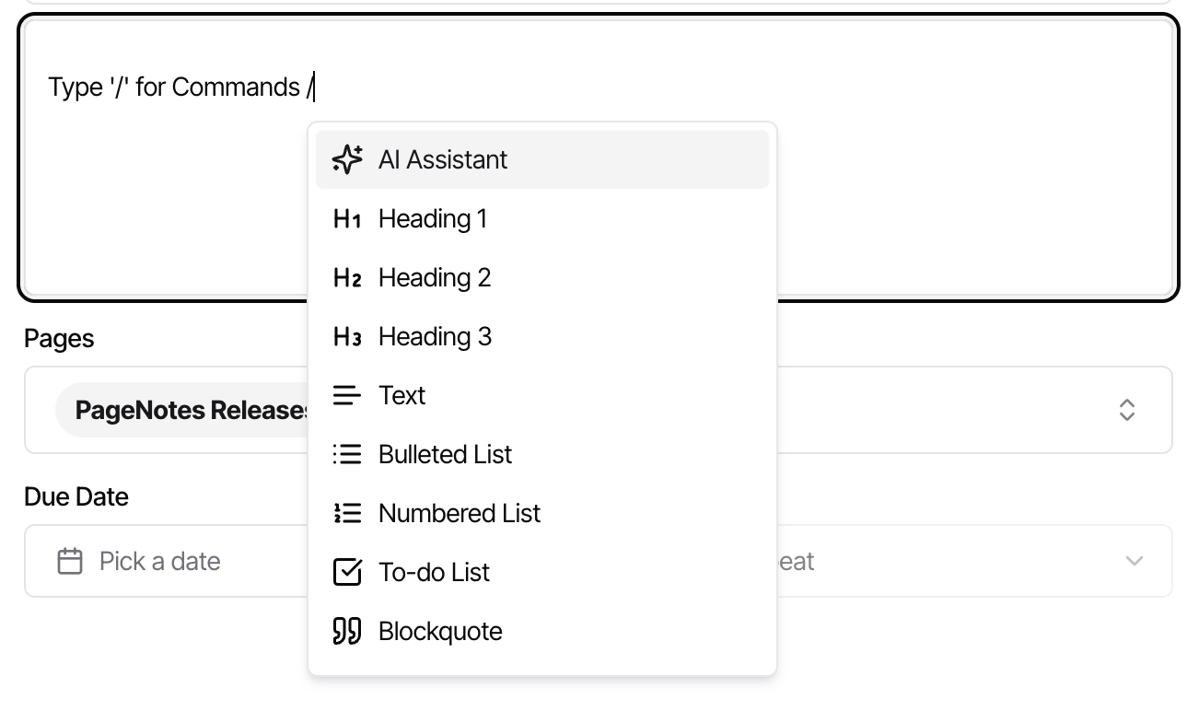
Task: Select Heading 1 command option
Action: pyautogui.click(x=433, y=219)
